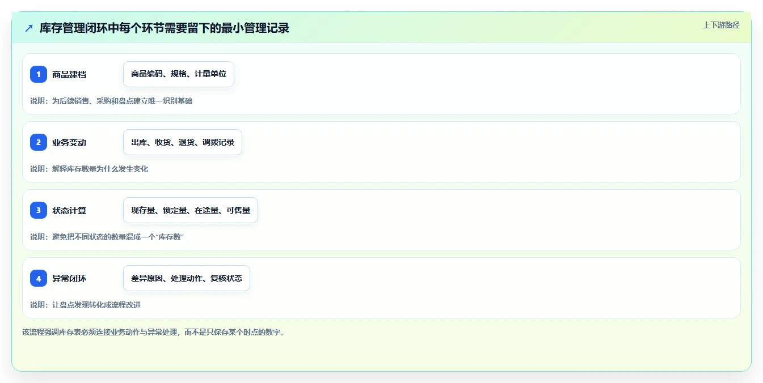
Task: Click the 状态计算 step label
Action: [69, 210]
